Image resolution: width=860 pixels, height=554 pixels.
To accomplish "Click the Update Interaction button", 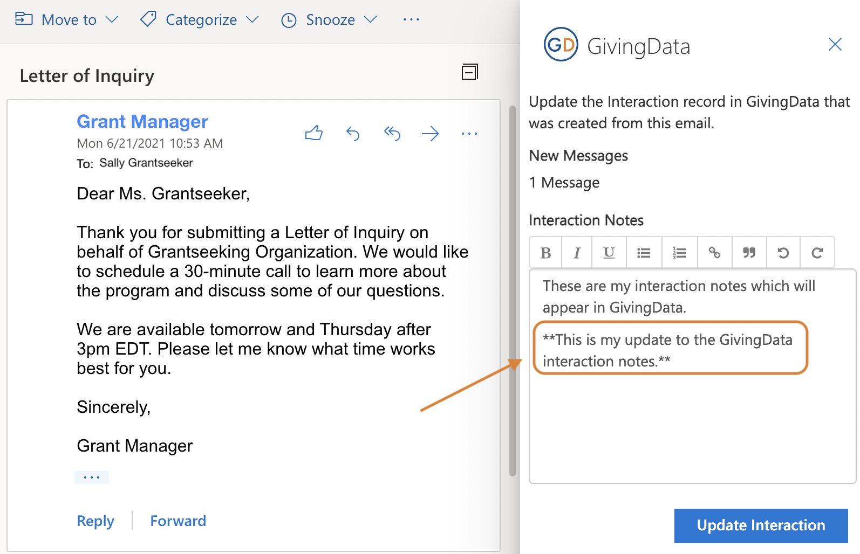I will click(x=761, y=525).
